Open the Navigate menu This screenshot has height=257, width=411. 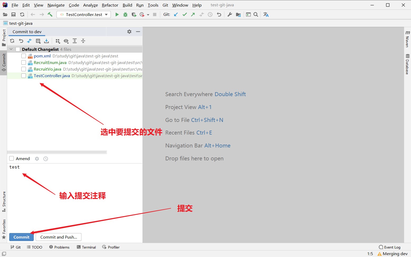point(56,5)
